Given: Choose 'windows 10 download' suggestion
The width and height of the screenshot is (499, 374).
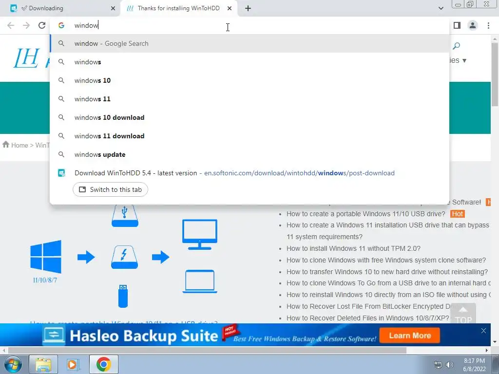Looking at the screenshot, I should tap(249, 117).
